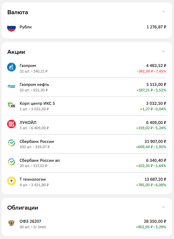Open the ОФЗ 26207 bond name
This screenshot has height=239, width=174.
click(x=30, y=221)
